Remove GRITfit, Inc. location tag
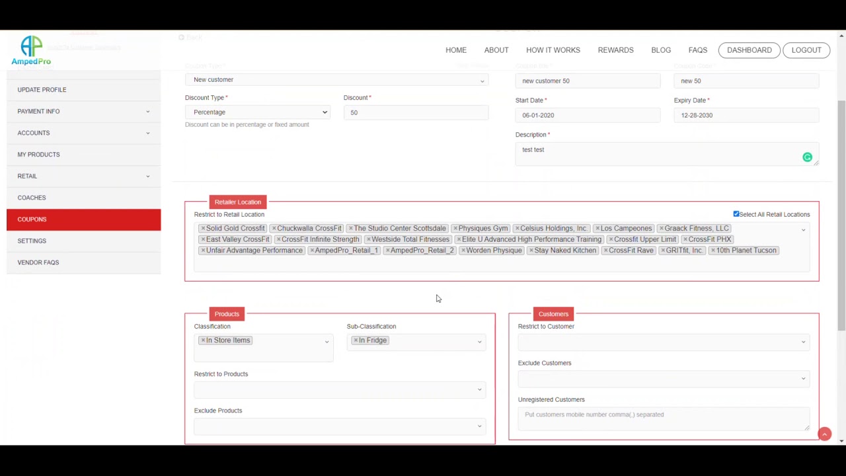 click(x=663, y=251)
